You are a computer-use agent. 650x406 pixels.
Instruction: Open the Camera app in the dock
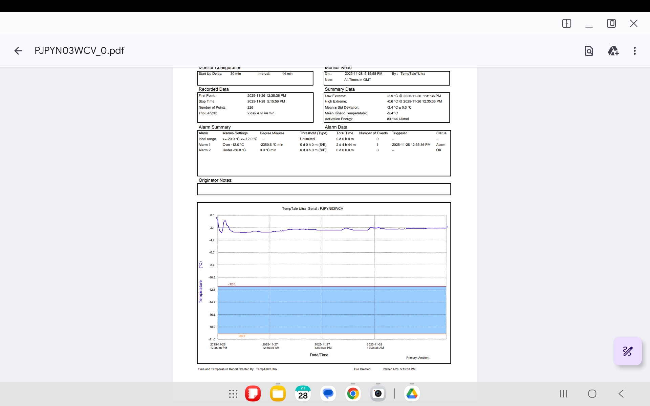(x=378, y=393)
